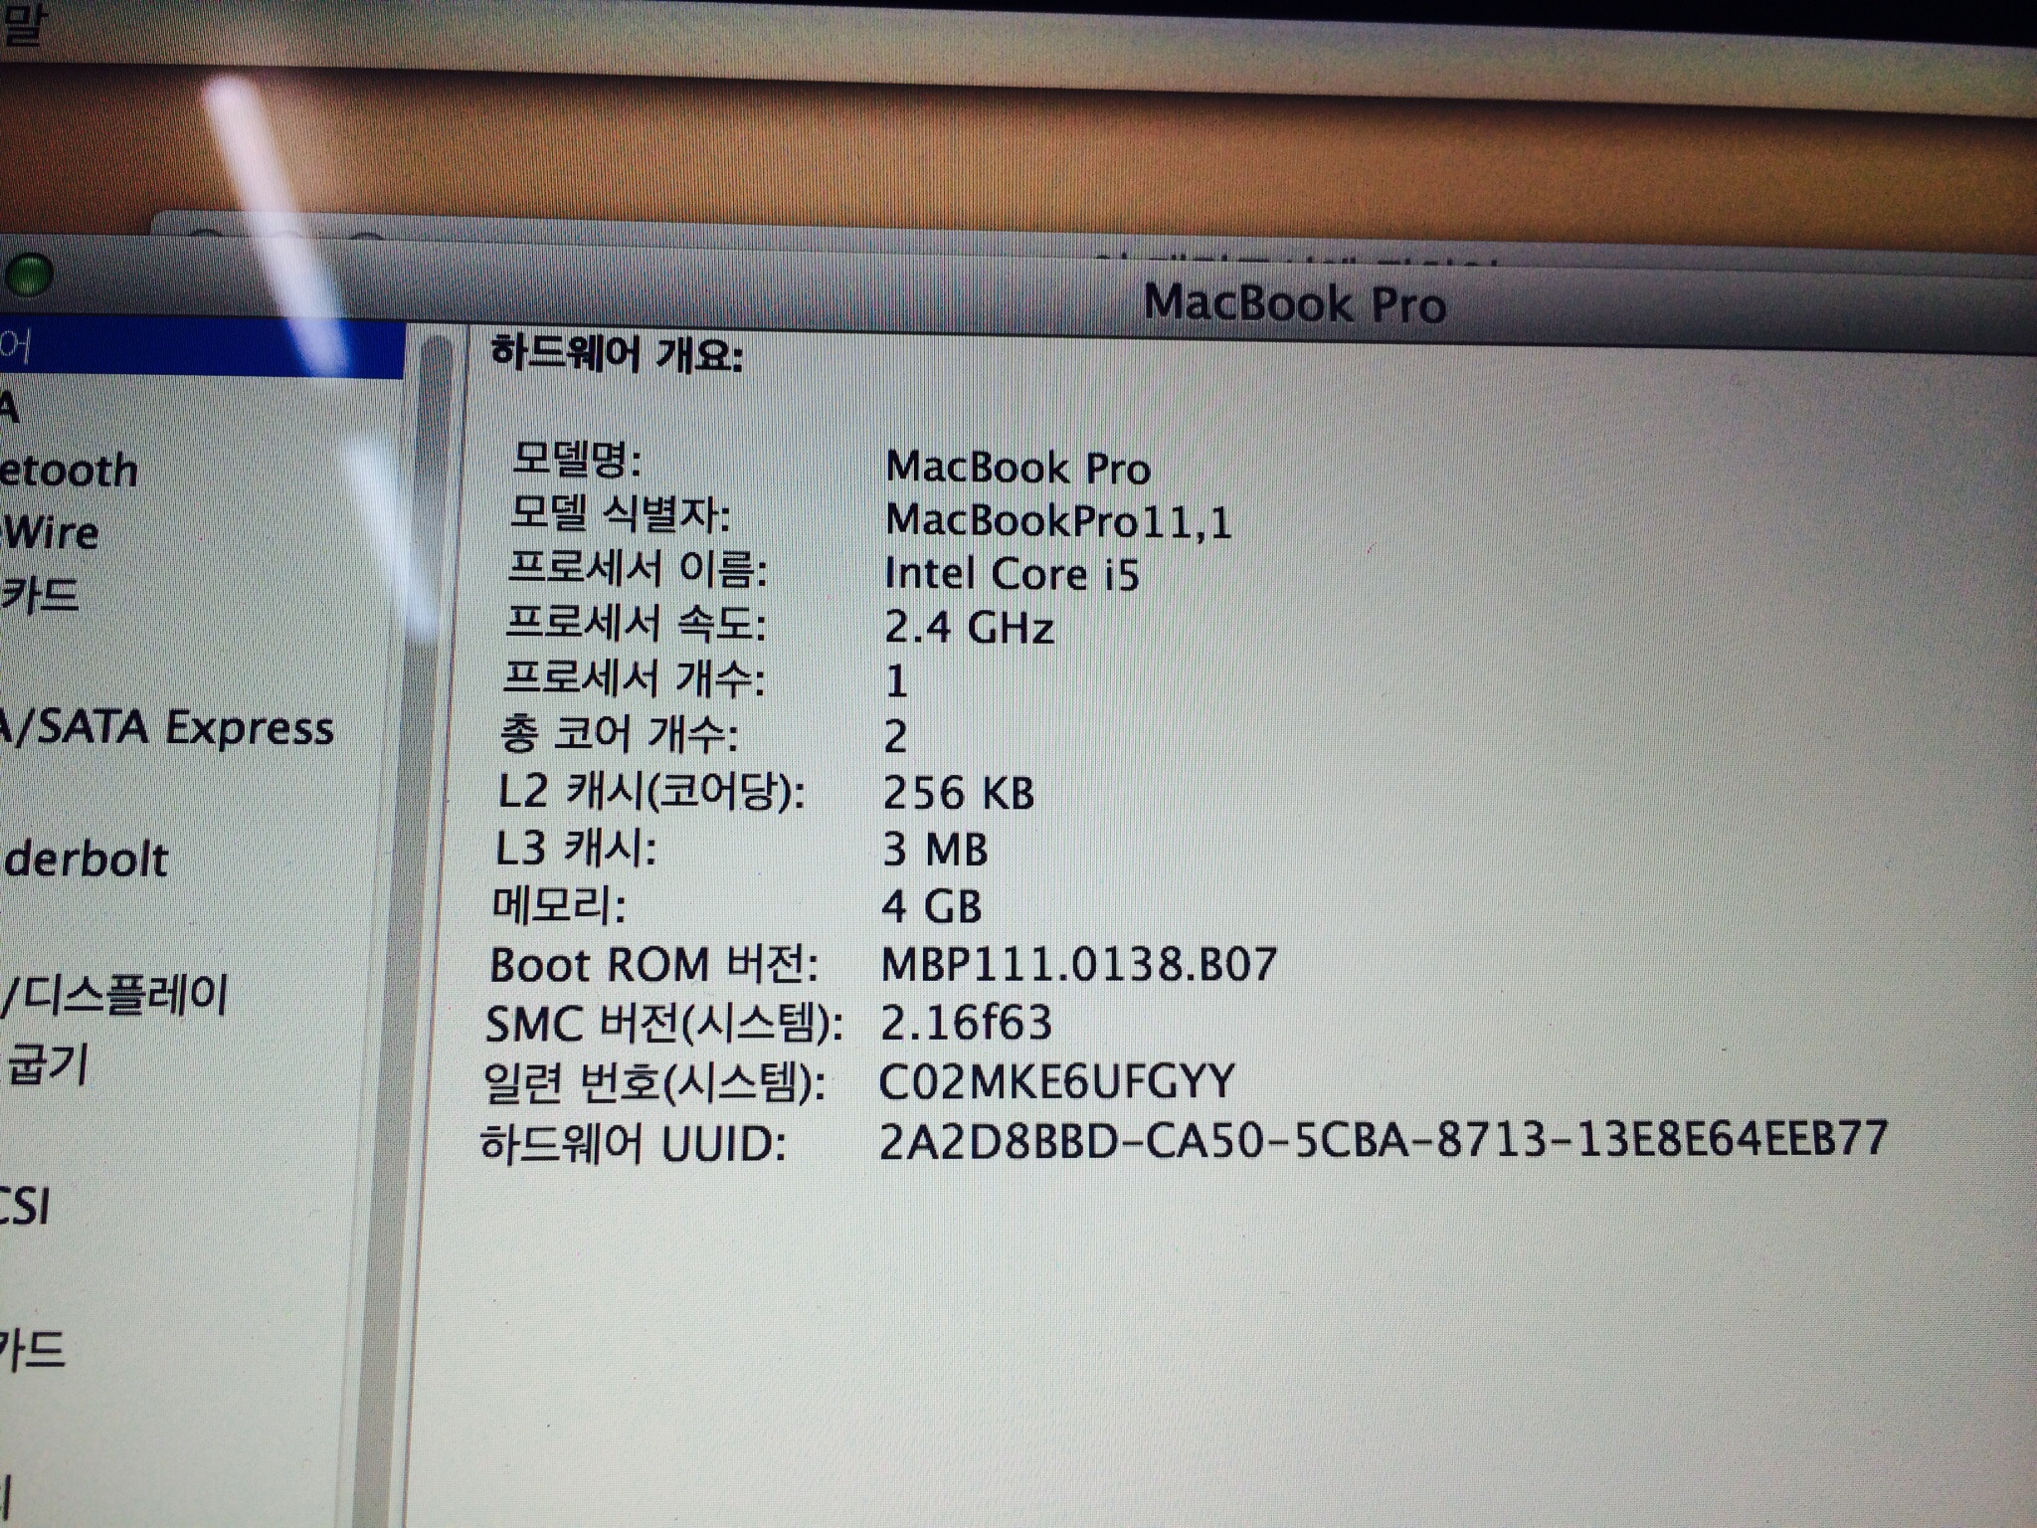
Task: Select Thunderbolt in the sidebar
Action: pos(86,859)
